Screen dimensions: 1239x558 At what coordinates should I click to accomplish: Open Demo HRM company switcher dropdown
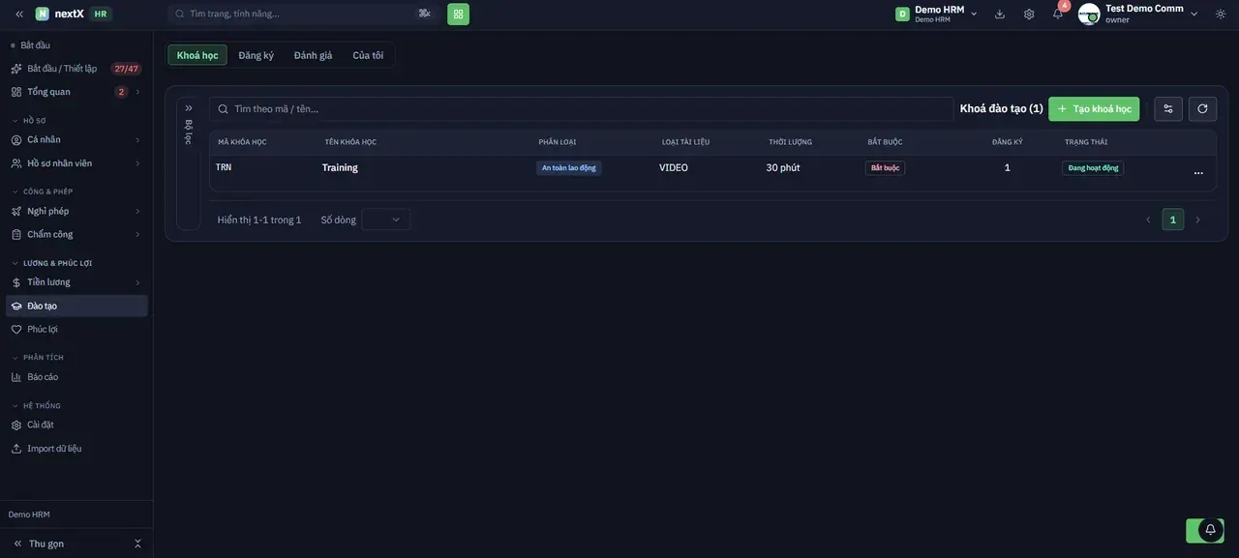coord(937,14)
